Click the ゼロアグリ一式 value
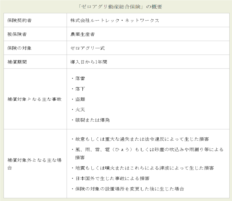Image resolution: width=232 pixels, height=201 pixels. [x=88, y=48]
